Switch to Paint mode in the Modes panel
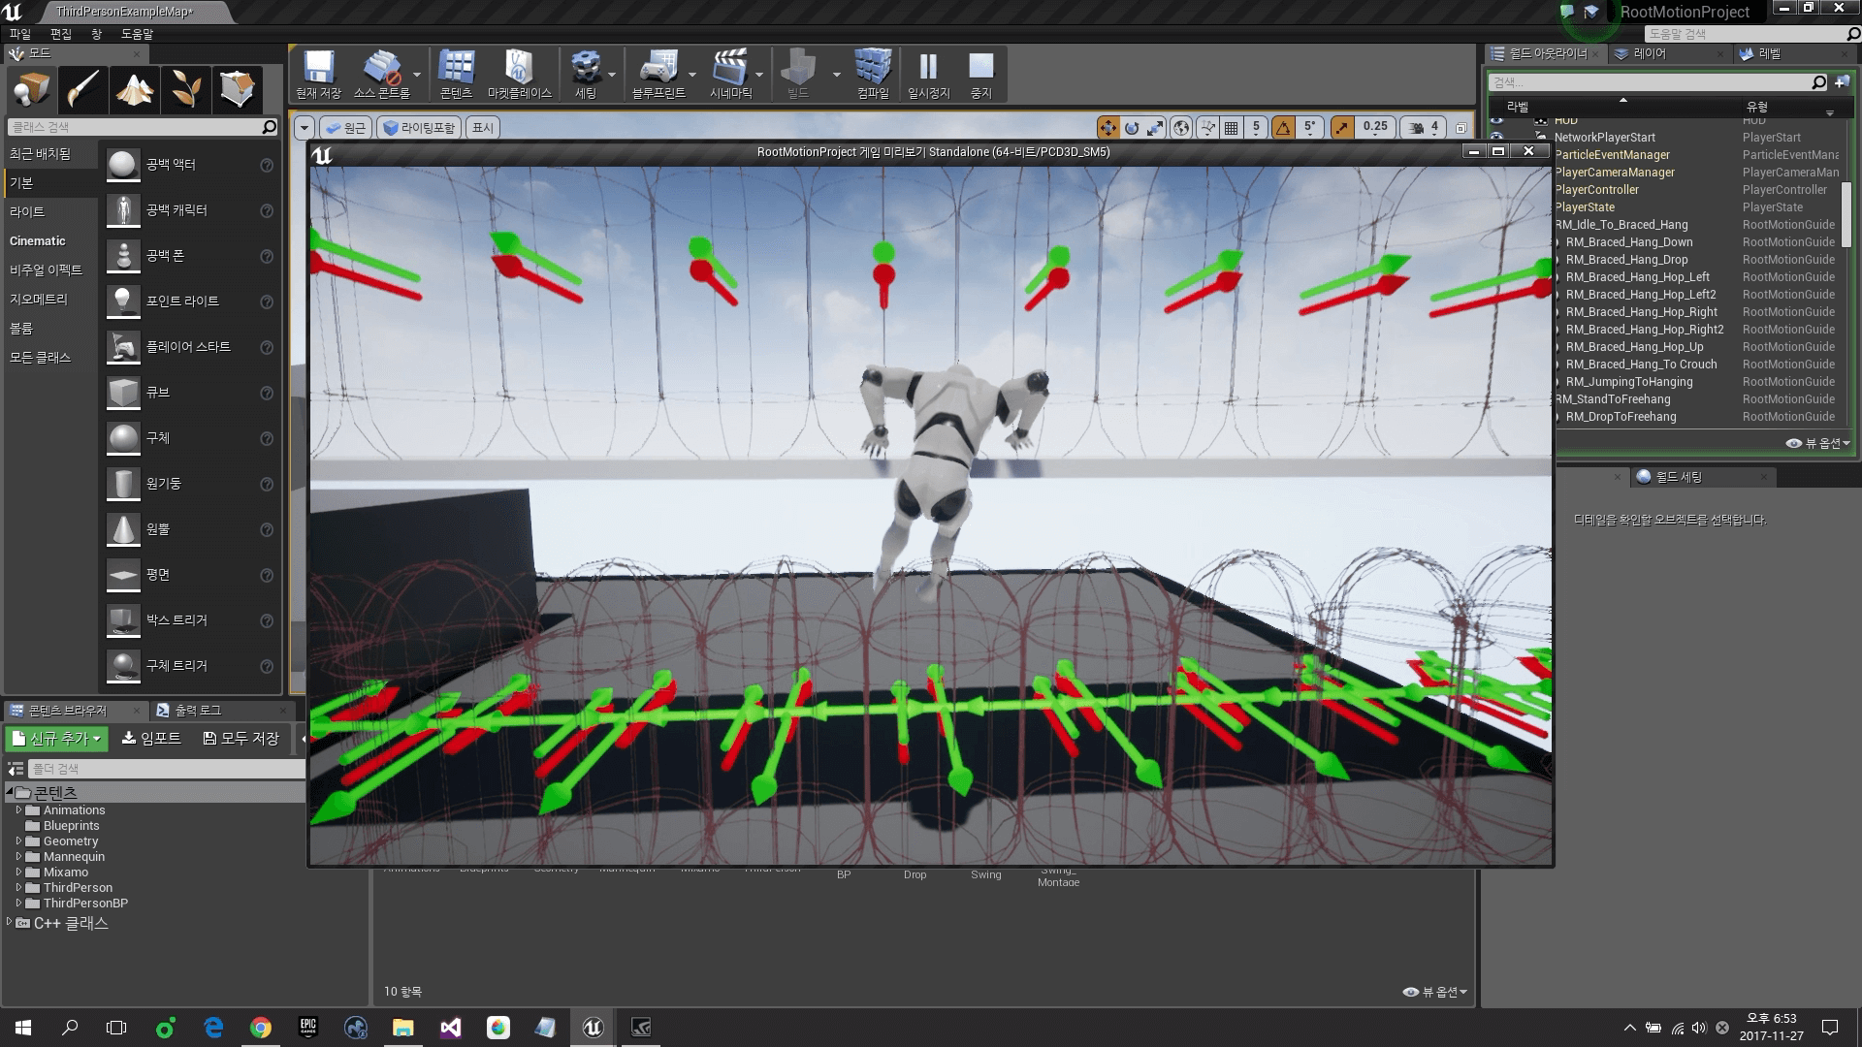 82,89
